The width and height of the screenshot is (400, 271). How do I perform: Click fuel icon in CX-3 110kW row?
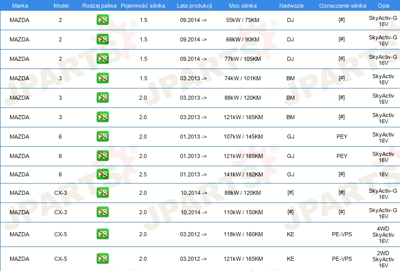(102, 212)
